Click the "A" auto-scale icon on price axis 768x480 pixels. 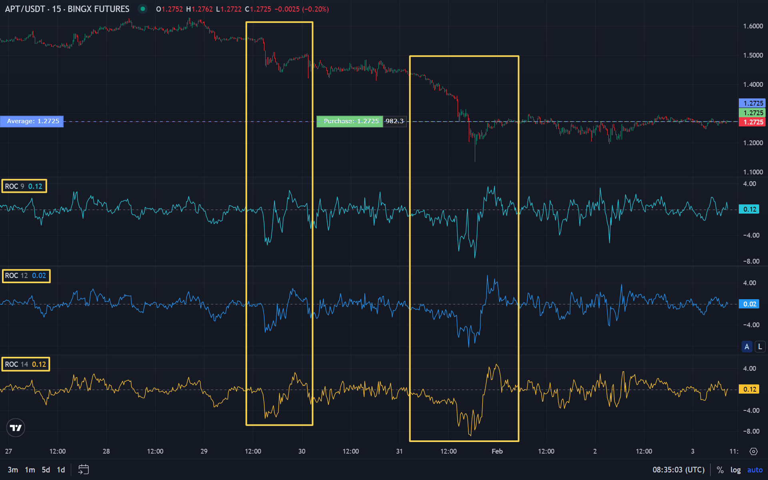pos(746,346)
